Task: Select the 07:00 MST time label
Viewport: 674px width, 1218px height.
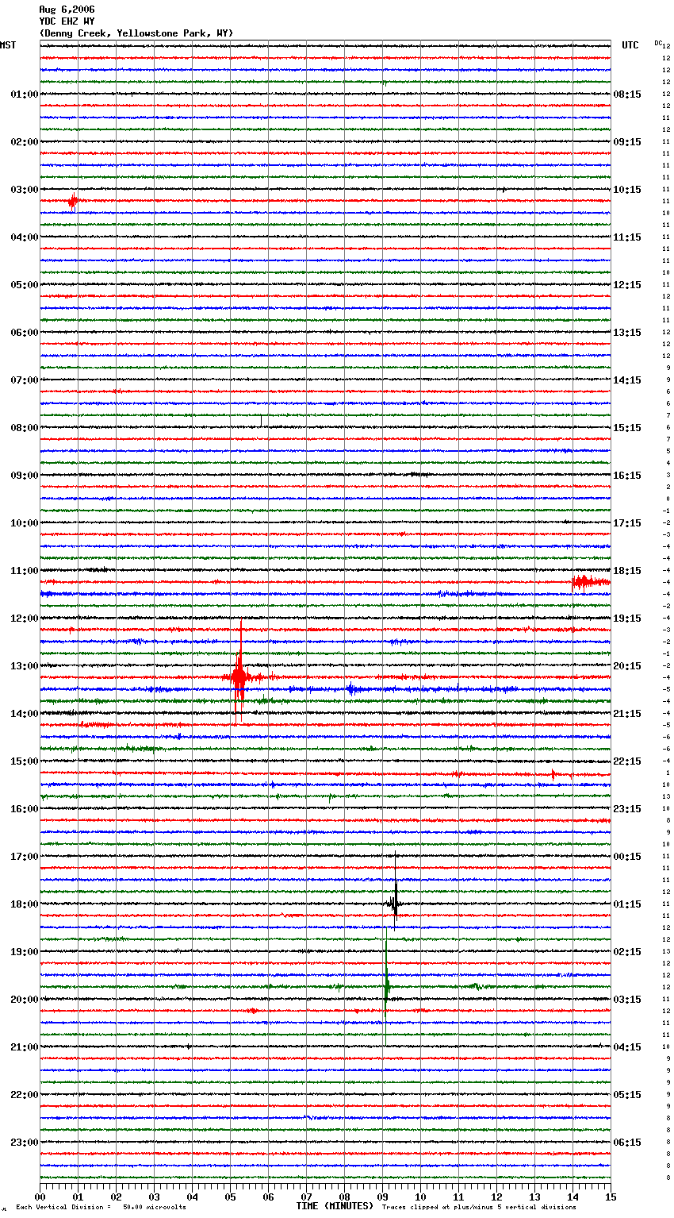Action: [x=25, y=380]
